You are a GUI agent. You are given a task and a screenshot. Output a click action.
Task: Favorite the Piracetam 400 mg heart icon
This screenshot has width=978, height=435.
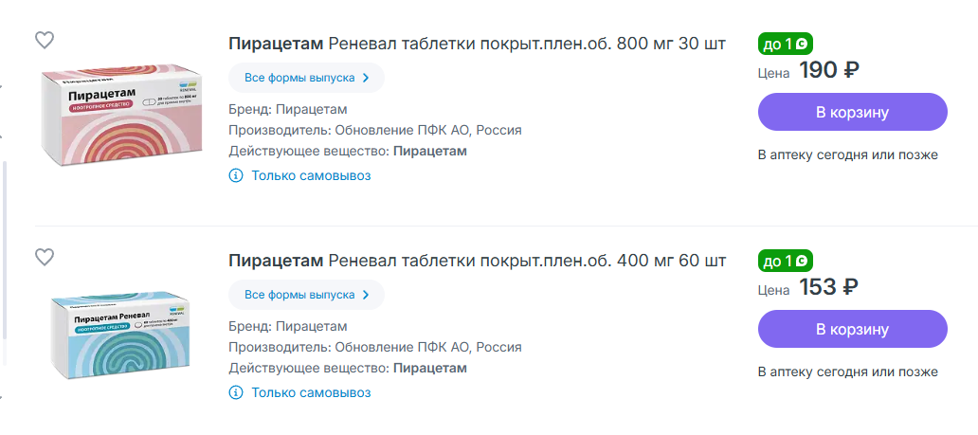[45, 257]
